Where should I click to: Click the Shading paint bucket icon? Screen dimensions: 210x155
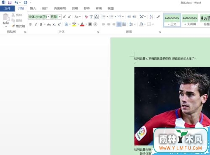pyautogui.click(x=141, y=24)
